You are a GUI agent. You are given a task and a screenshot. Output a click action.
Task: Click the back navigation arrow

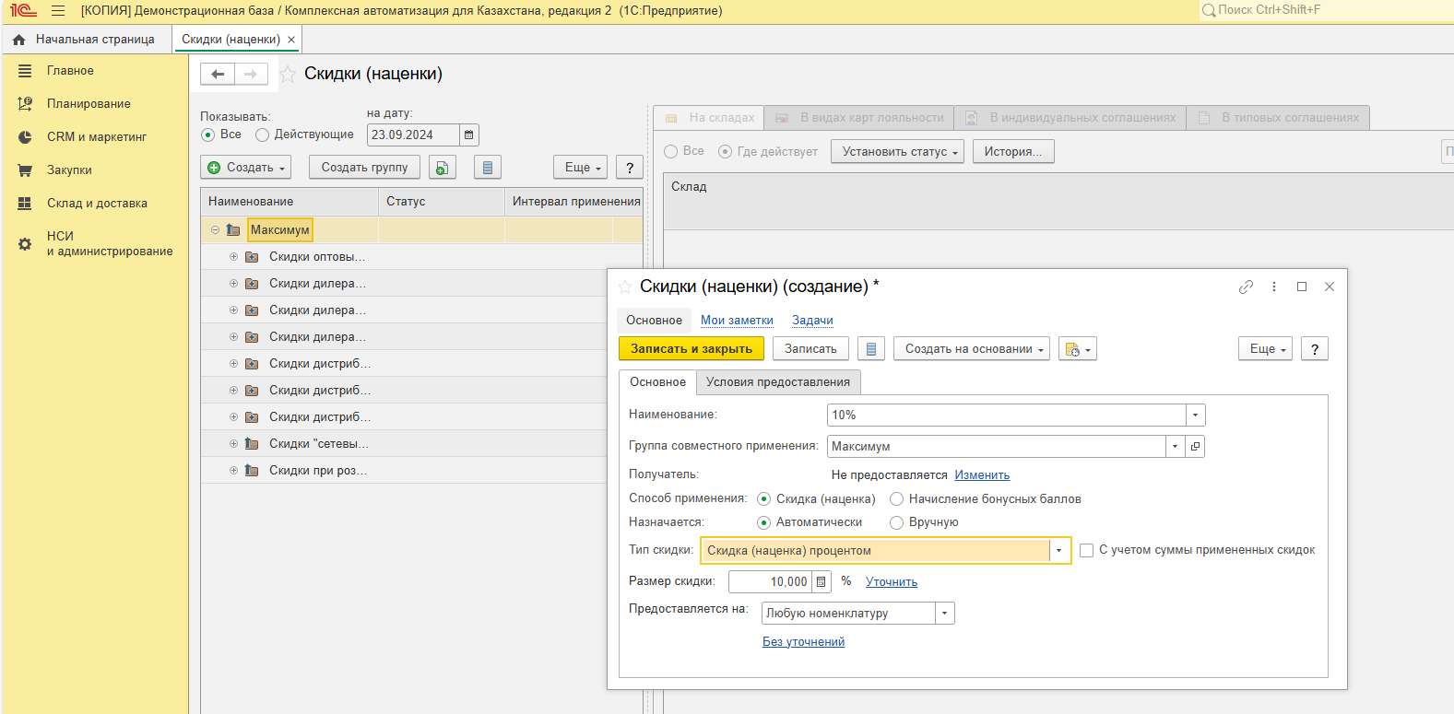point(218,74)
